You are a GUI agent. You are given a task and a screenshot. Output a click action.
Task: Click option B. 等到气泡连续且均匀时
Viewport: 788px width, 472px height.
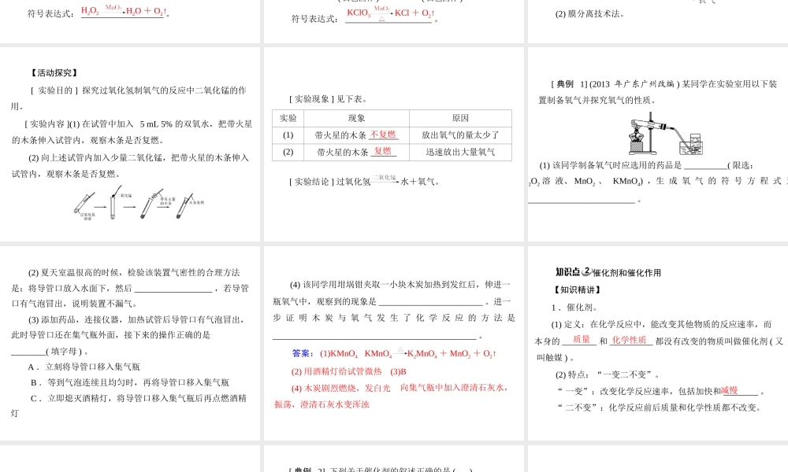[130, 382]
